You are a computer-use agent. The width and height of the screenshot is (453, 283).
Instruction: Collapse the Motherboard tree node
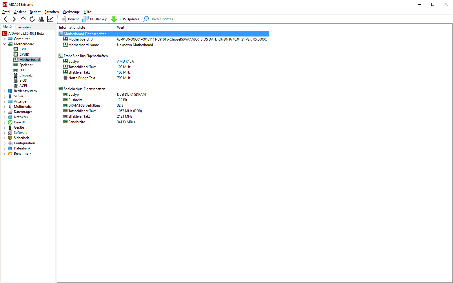(4, 44)
